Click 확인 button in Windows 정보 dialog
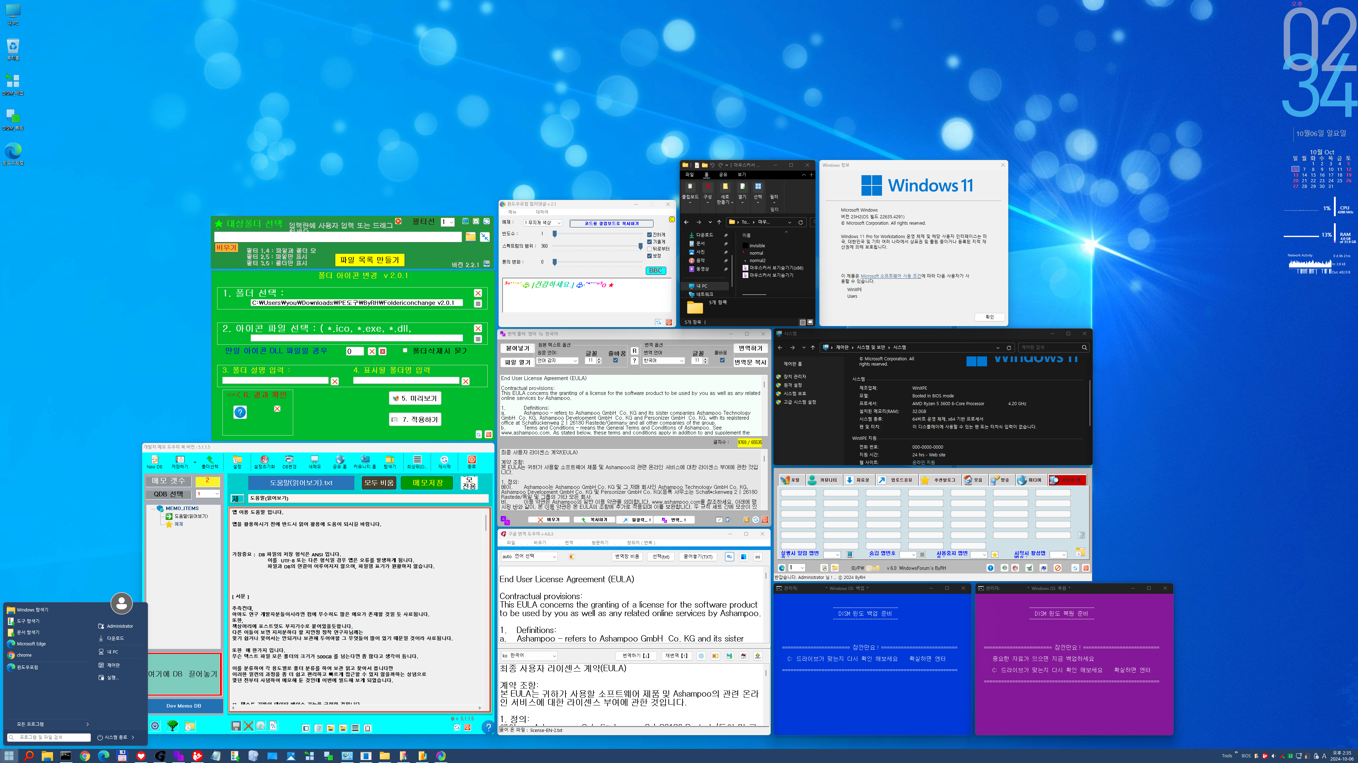The image size is (1358, 763). coord(990,317)
